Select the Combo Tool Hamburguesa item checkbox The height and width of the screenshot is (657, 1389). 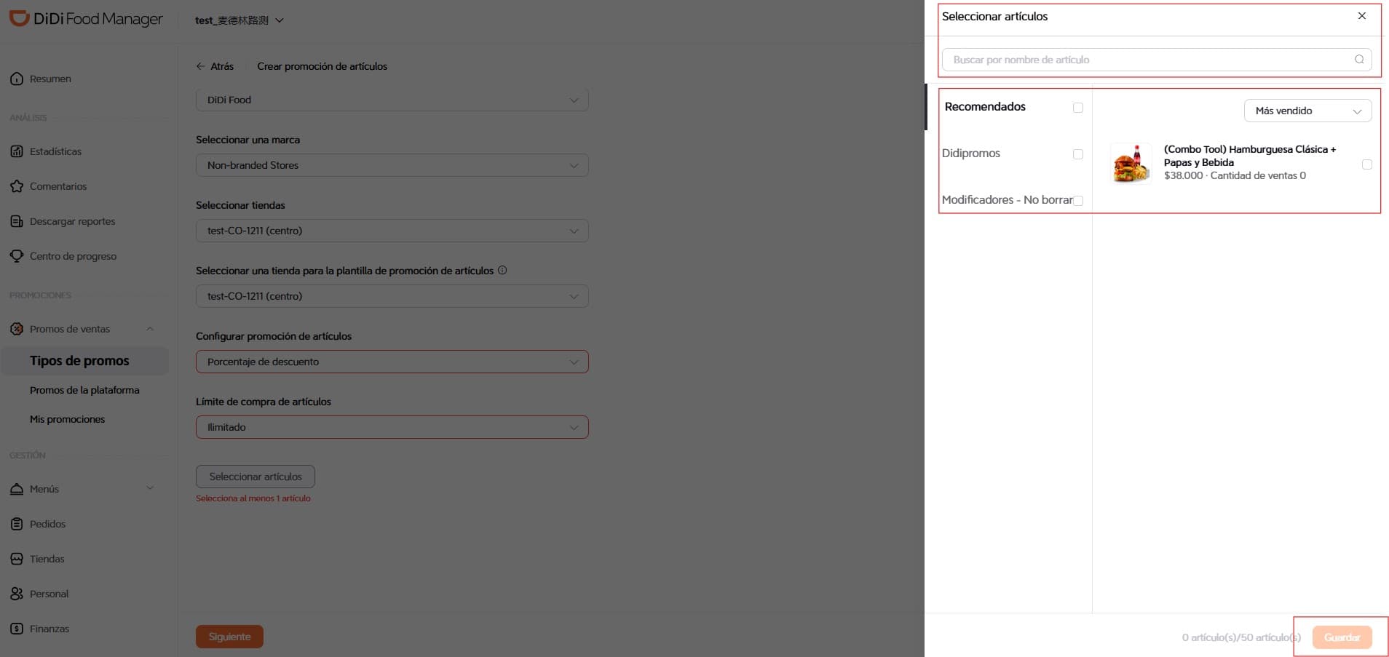coord(1368,164)
